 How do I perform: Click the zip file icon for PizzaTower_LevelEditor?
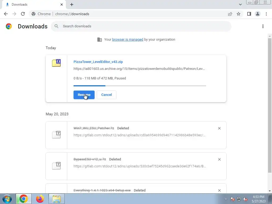tap(56, 63)
